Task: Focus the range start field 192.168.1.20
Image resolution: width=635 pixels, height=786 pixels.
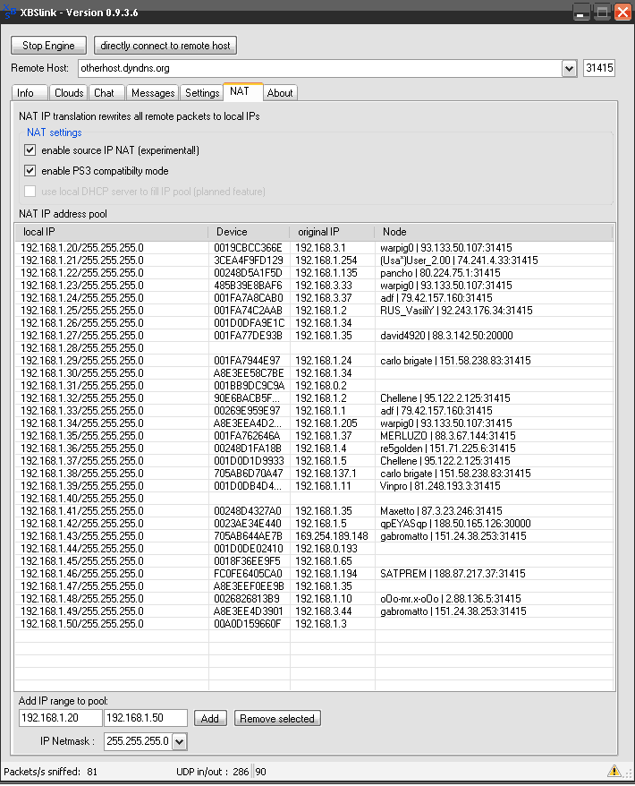Action: click(60, 718)
